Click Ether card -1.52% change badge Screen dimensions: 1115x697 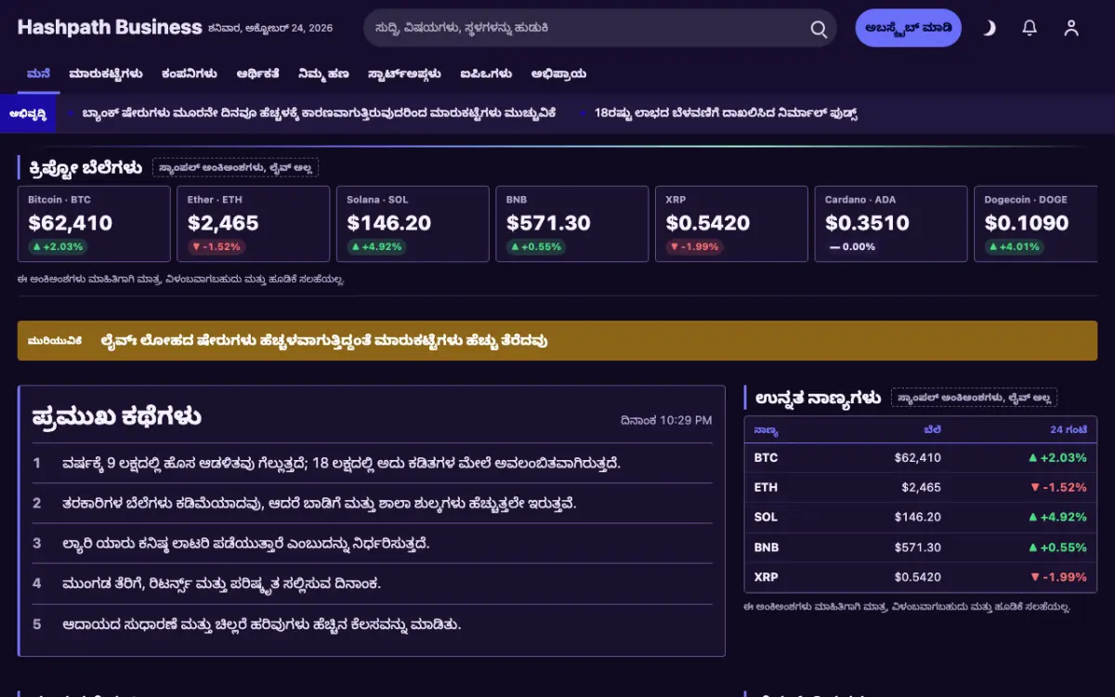pos(216,247)
